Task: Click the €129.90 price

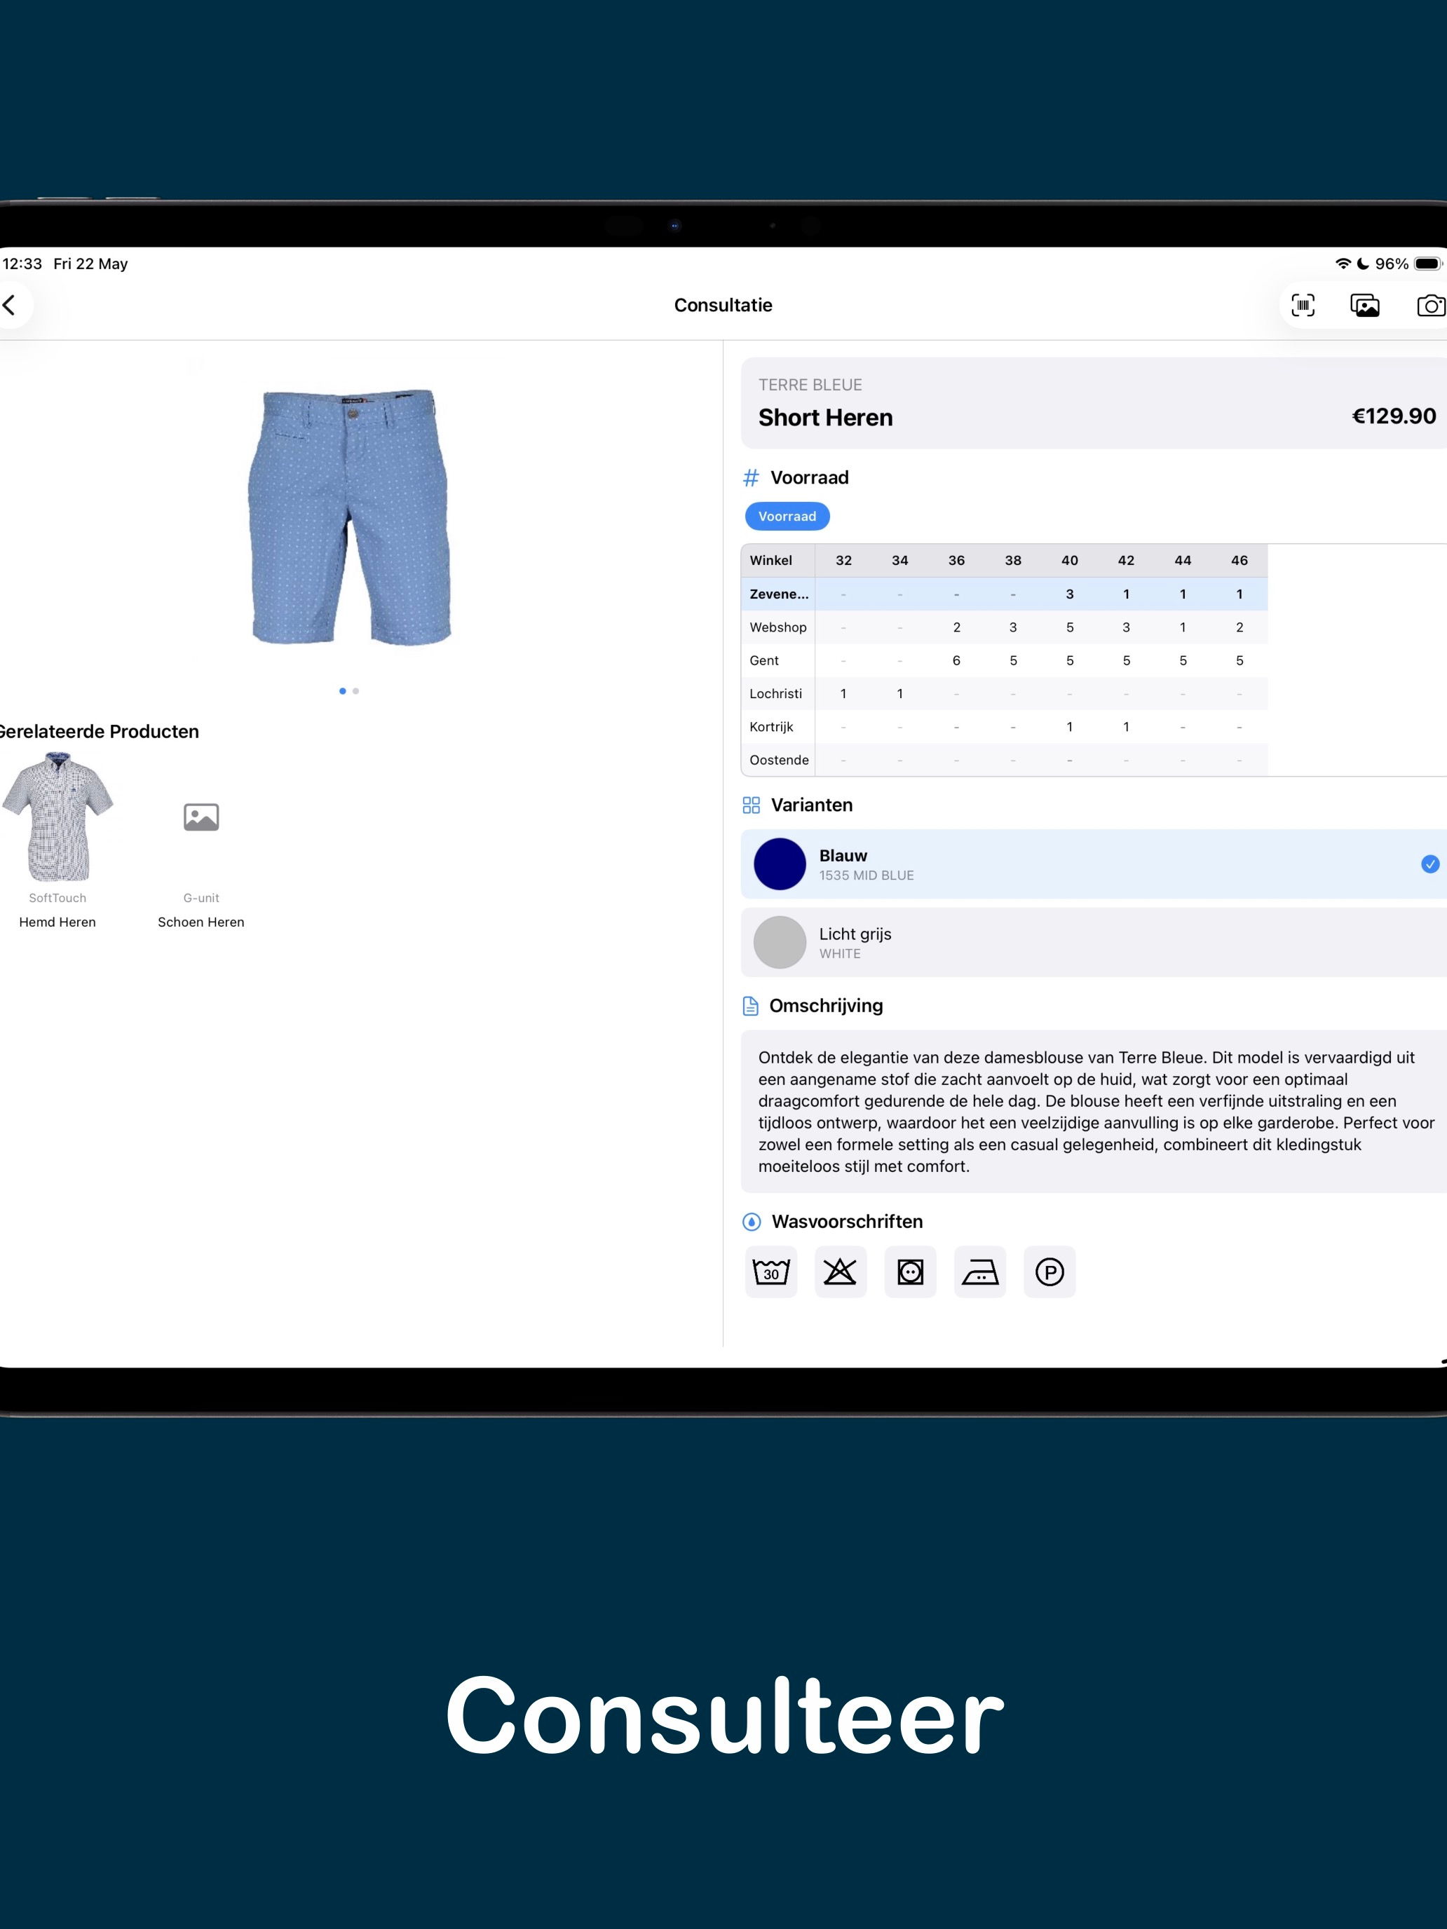Action: pyautogui.click(x=1394, y=416)
